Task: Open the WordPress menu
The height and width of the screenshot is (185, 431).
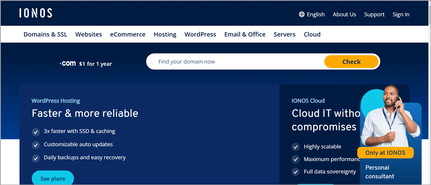Action: point(200,34)
